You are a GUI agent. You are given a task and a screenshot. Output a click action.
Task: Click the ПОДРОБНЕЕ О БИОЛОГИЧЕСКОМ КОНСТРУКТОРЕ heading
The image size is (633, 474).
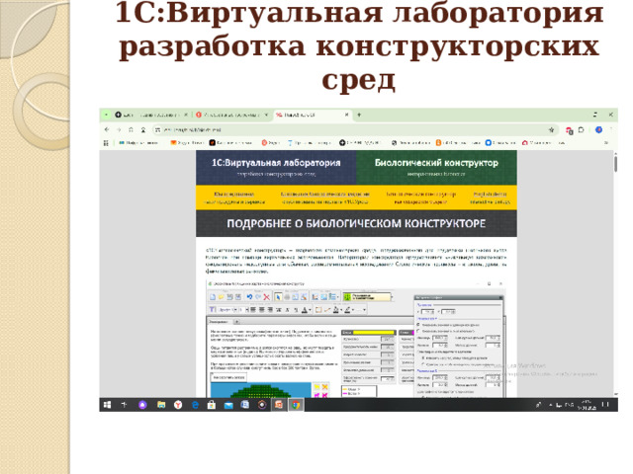[x=356, y=223]
